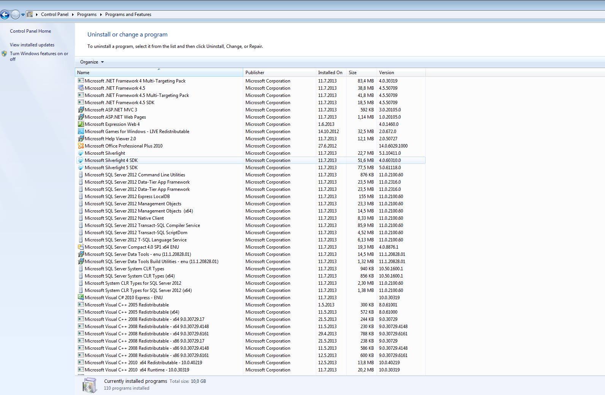Viewport: 605px width, 395px height.
Task: Click the Microsoft ASP.NET Web Pages icon
Action: 81,117
